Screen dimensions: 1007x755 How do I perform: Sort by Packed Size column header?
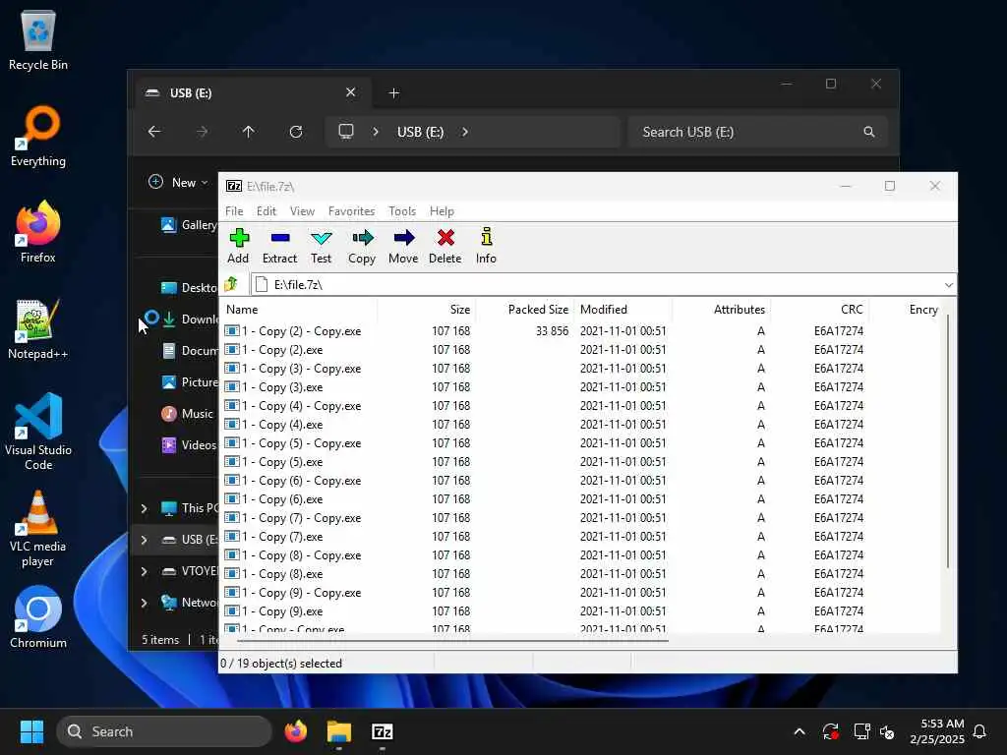pyautogui.click(x=525, y=310)
